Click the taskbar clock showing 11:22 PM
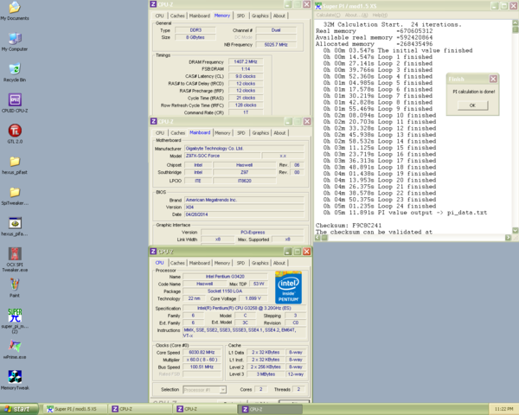 tap(503, 409)
